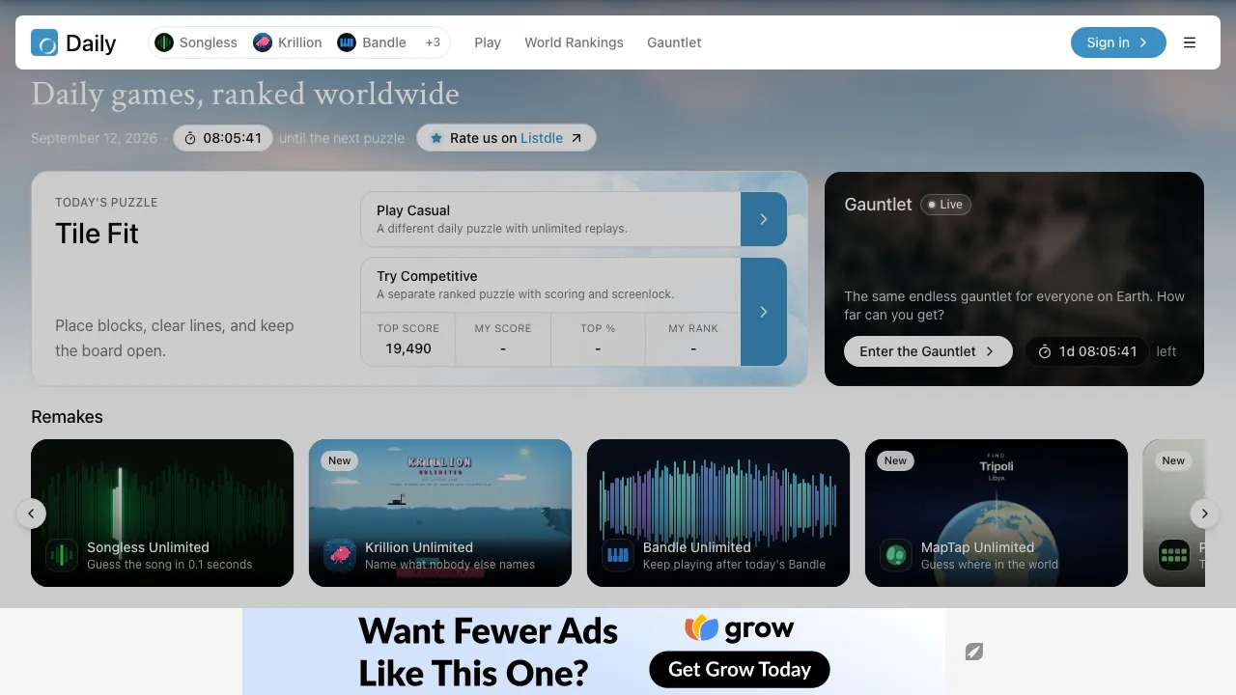Open the Gauntlet navigation item
Image resolution: width=1236 pixels, height=695 pixels.
pyautogui.click(x=674, y=42)
